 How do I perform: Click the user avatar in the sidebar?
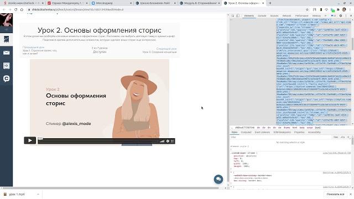(x=6, y=20)
